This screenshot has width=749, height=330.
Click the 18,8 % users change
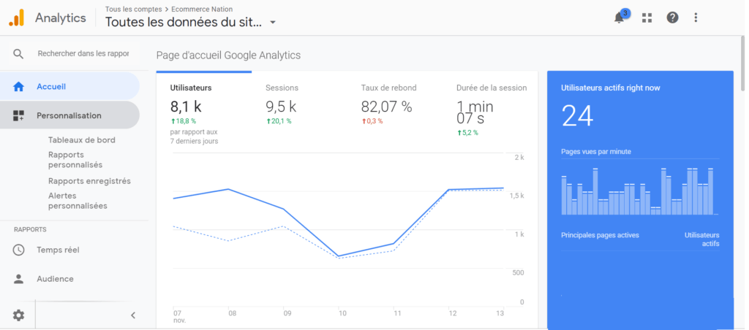pyautogui.click(x=183, y=121)
